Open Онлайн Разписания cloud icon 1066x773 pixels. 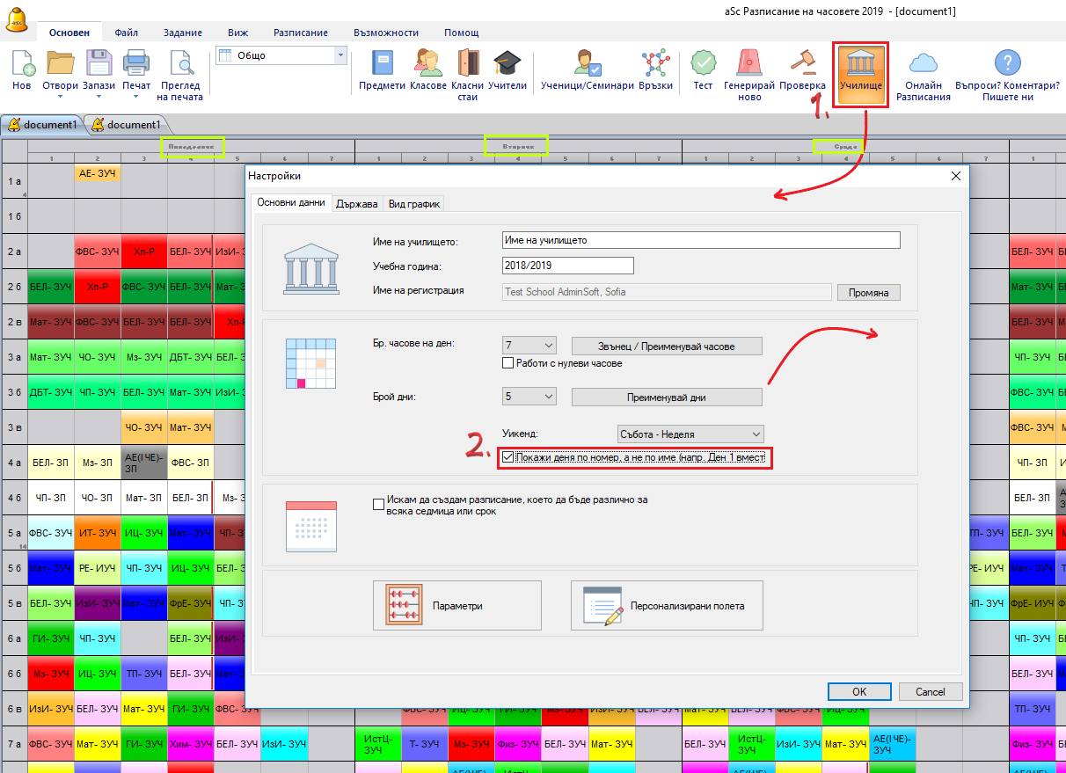pyautogui.click(x=923, y=64)
